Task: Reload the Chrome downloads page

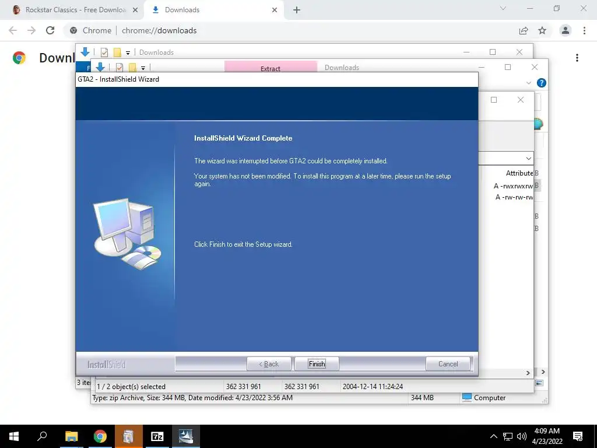Action: point(50,30)
